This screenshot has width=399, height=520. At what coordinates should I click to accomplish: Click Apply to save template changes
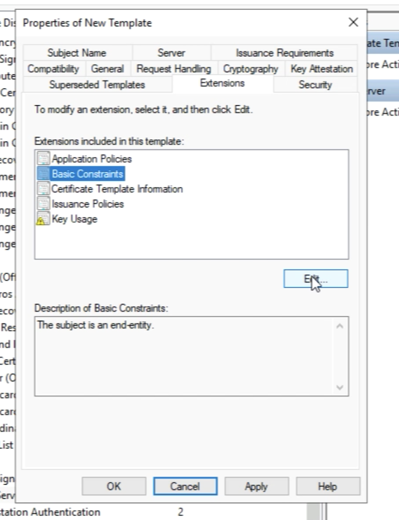[x=256, y=486]
